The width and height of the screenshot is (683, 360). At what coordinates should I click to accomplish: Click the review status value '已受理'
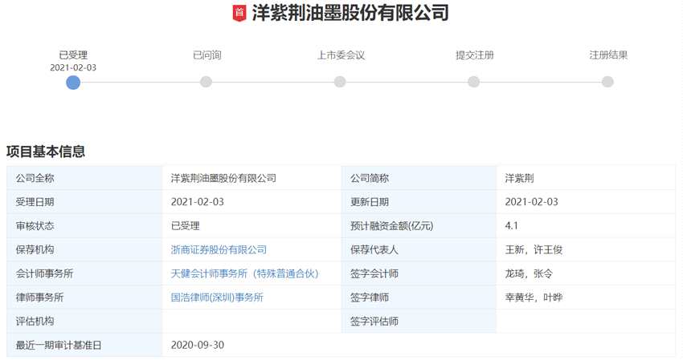185,225
